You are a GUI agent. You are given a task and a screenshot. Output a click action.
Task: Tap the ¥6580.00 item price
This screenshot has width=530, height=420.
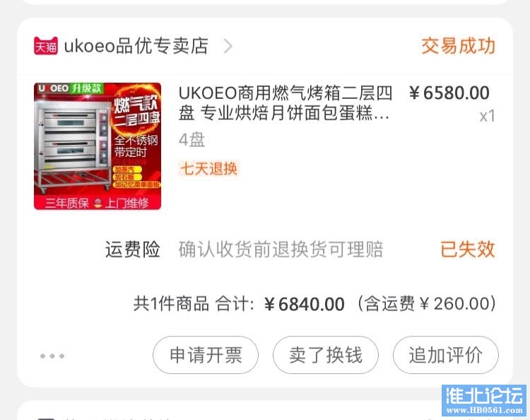[x=449, y=93]
